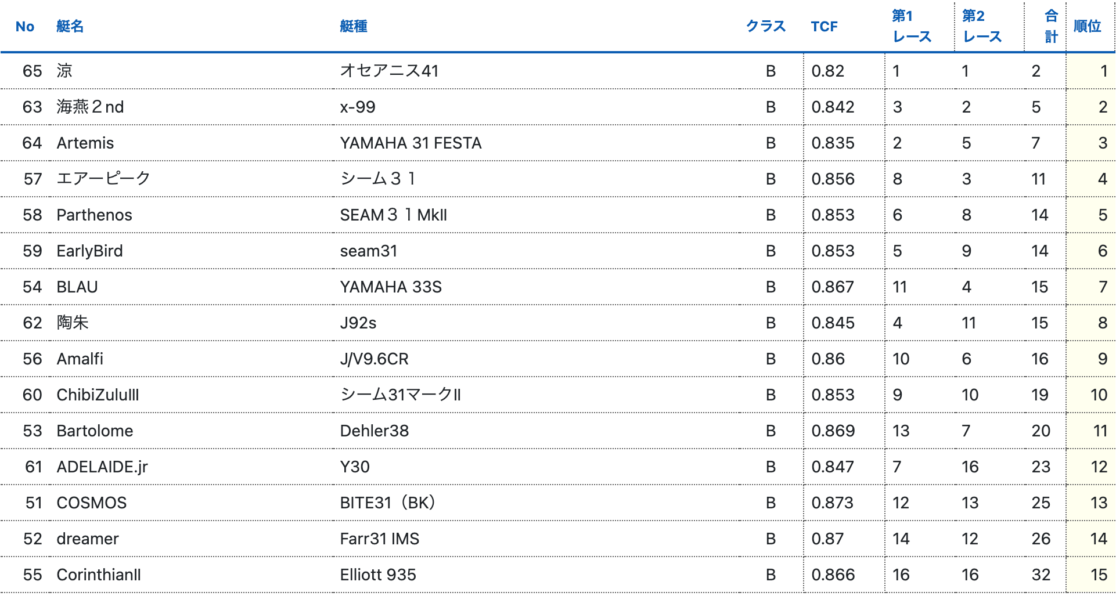Click the クラス column header
Image resolution: width=1116 pixels, height=596 pixels.
[765, 26]
